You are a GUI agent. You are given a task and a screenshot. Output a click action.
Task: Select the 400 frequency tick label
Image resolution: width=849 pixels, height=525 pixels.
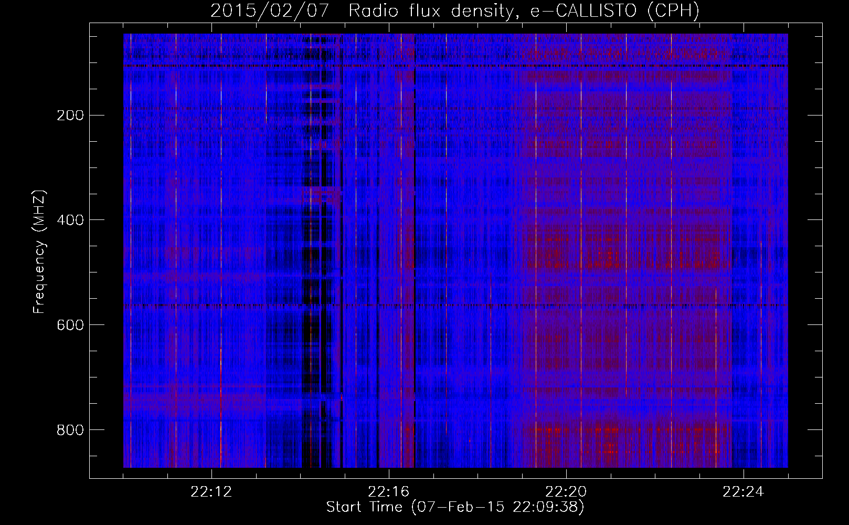pos(70,220)
